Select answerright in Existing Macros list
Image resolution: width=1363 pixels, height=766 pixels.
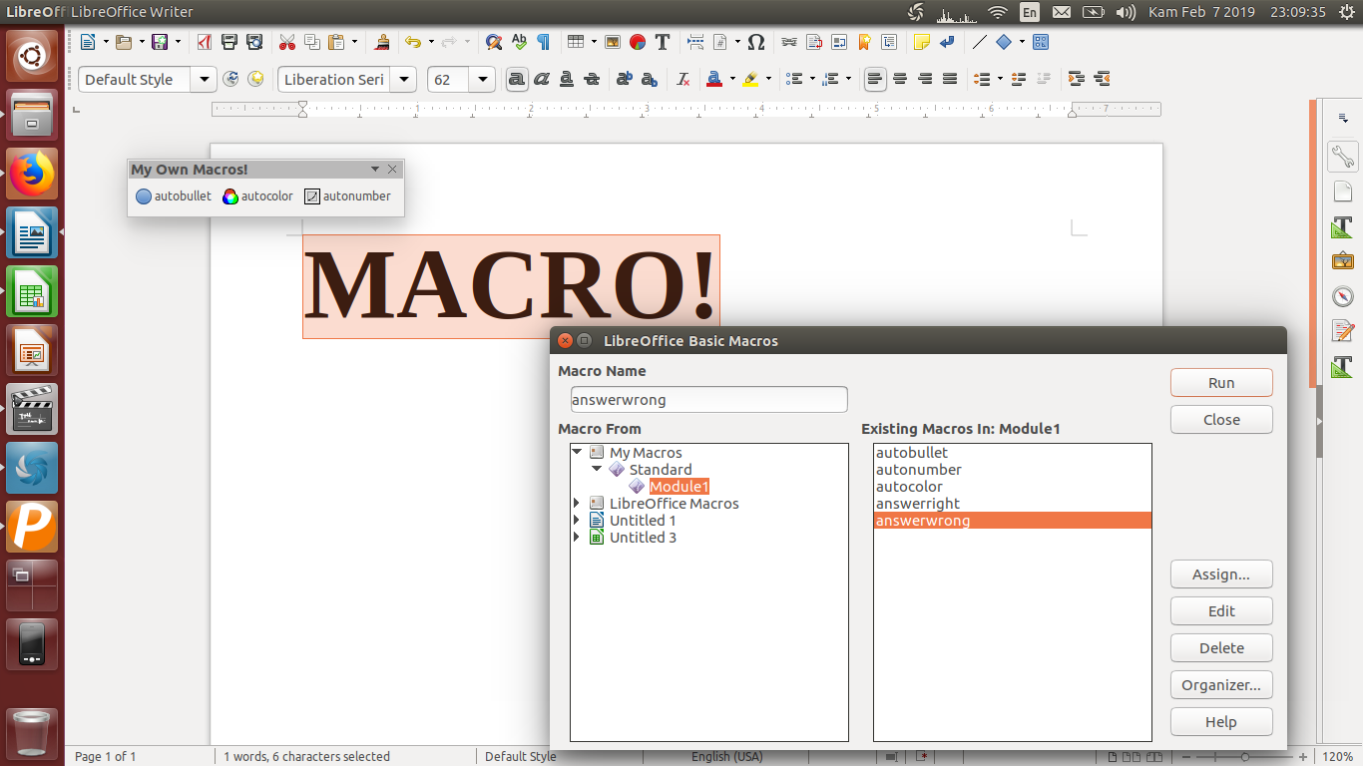click(1012, 504)
